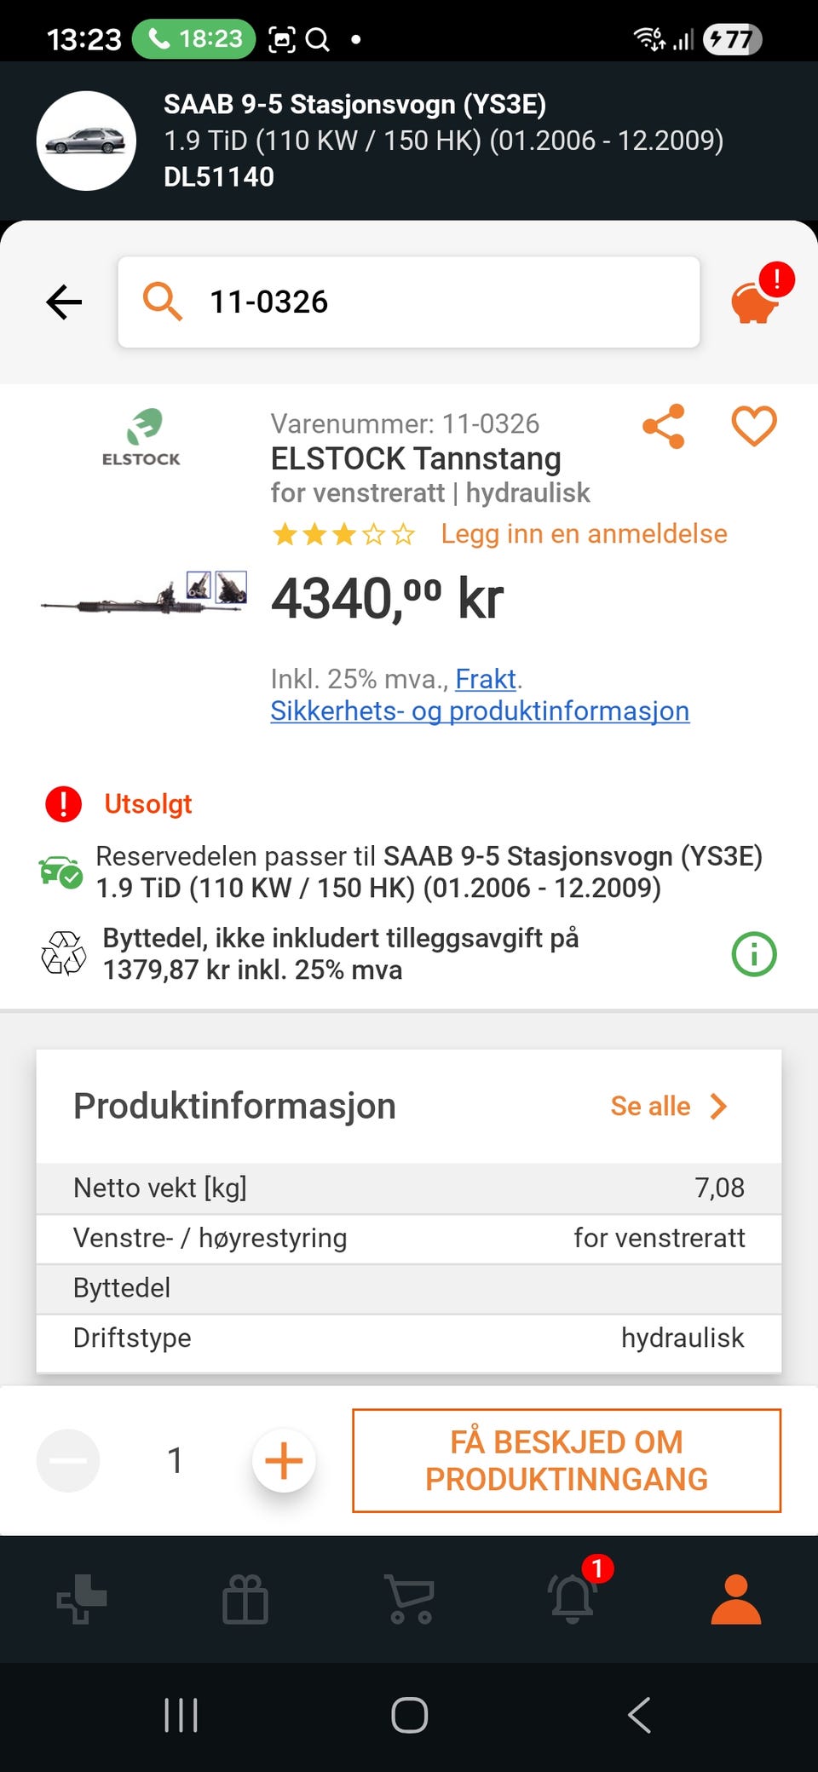Open the user profile tab
The width and height of the screenshot is (818, 1772).
(x=736, y=1599)
